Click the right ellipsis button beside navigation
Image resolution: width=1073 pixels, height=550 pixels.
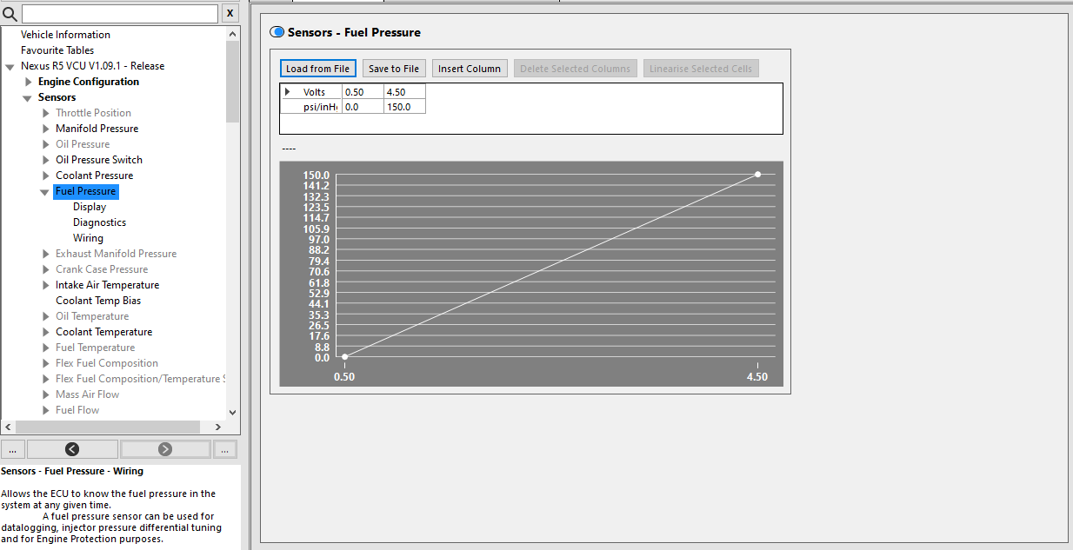coord(225,449)
